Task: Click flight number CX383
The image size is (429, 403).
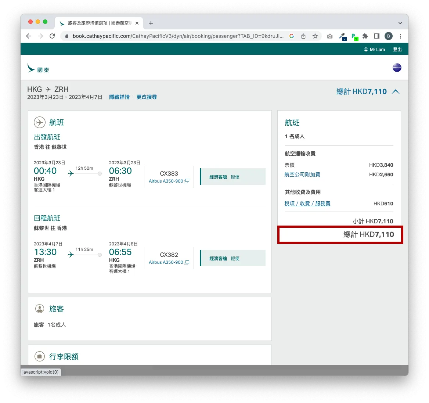Action: [169, 173]
